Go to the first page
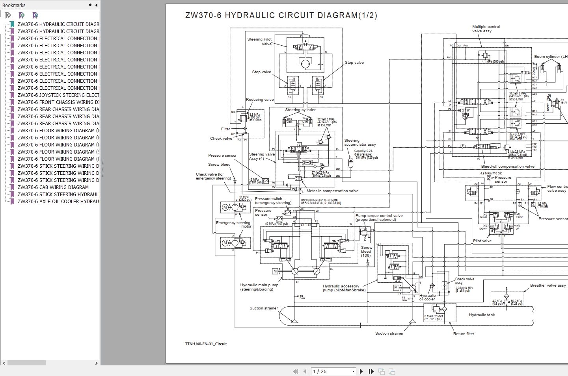 (295, 371)
